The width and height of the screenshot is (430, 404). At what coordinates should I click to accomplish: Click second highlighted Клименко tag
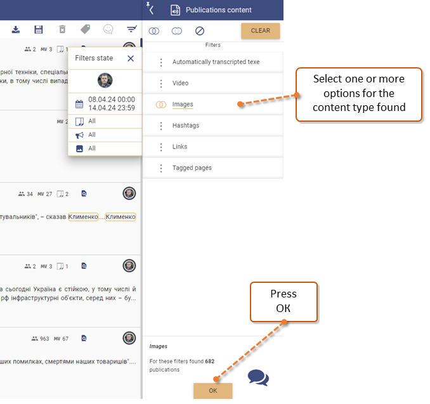point(121,217)
